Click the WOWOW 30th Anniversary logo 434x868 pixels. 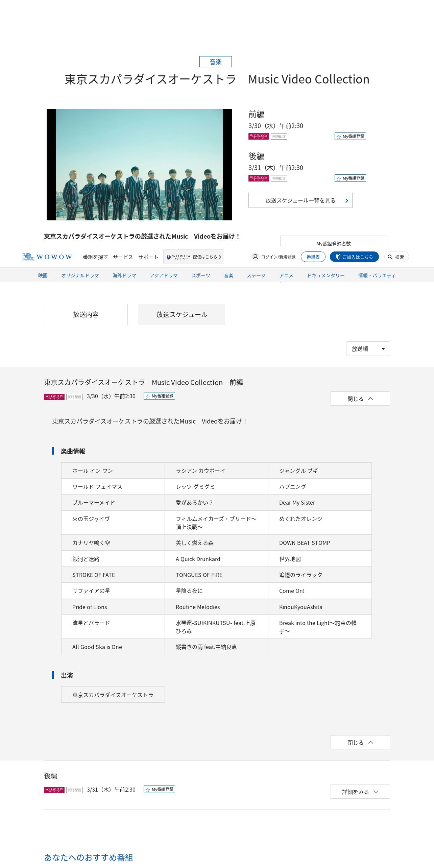coord(47,257)
